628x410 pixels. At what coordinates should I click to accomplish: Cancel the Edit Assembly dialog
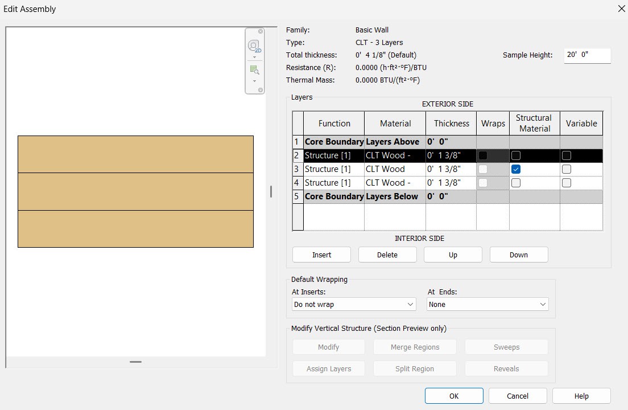point(518,396)
